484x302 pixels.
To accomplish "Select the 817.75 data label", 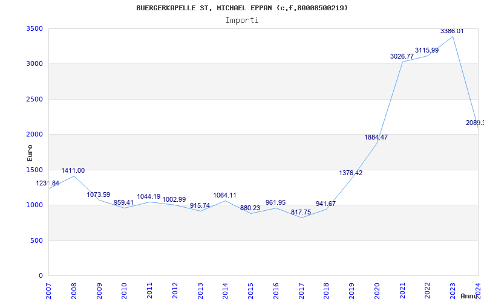I will click(x=301, y=213).
